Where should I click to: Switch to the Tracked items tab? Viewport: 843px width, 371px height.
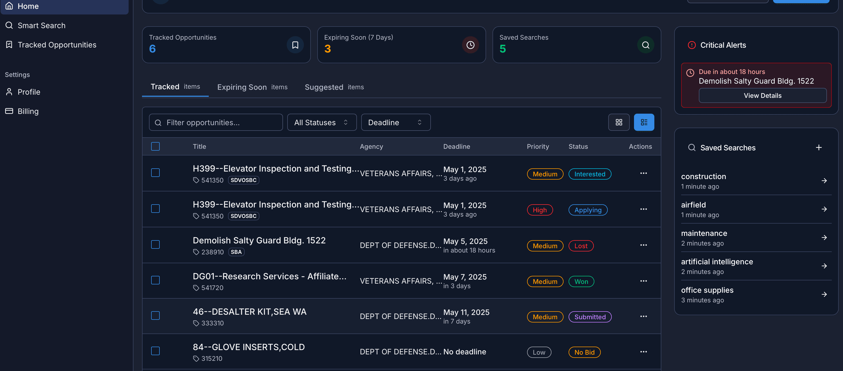point(175,87)
